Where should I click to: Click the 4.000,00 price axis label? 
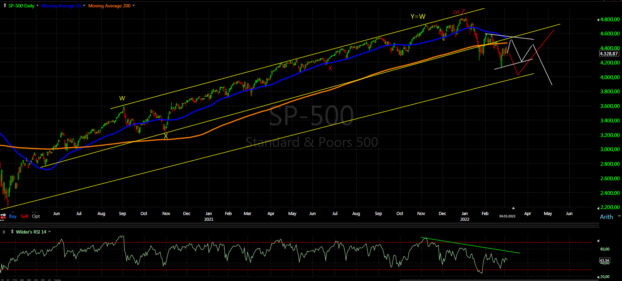click(x=610, y=77)
